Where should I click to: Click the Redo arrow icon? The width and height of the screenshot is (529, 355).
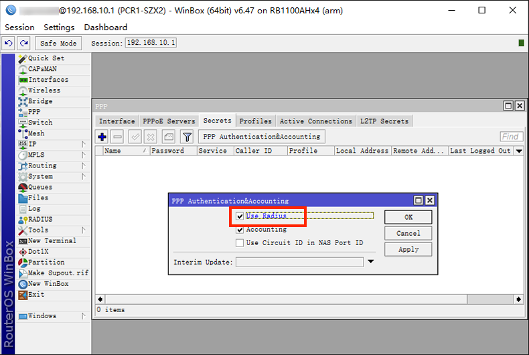point(23,43)
